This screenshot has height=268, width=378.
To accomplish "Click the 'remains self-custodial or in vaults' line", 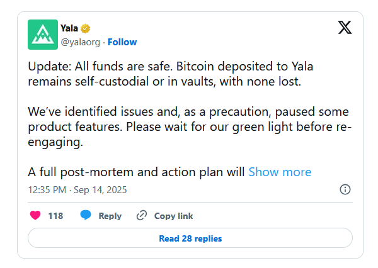I will [164, 81].
